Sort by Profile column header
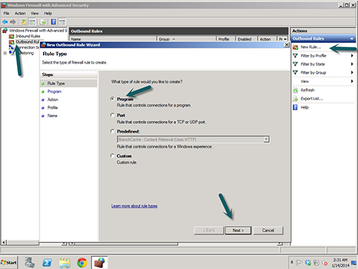358x269 pixels. (226, 39)
